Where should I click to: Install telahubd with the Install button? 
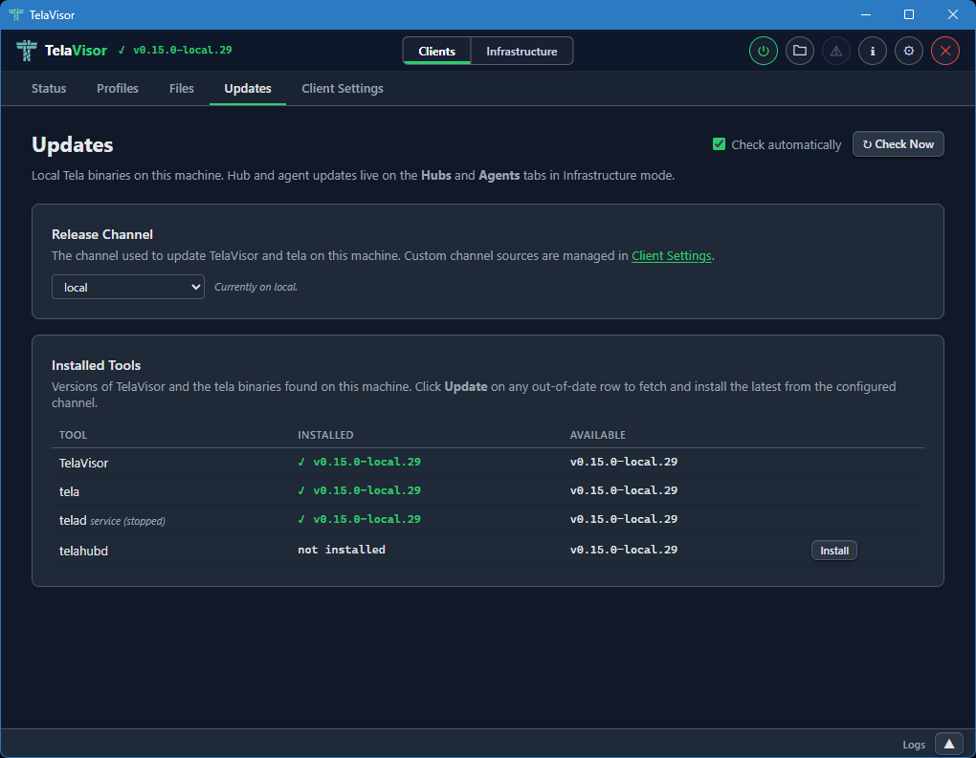click(834, 551)
